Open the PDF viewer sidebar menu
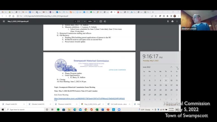The width and height of the screenshot is (217, 122). point(4,21)
